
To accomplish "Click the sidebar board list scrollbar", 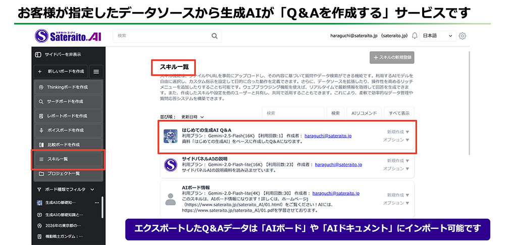I will (x=103, y=207).
